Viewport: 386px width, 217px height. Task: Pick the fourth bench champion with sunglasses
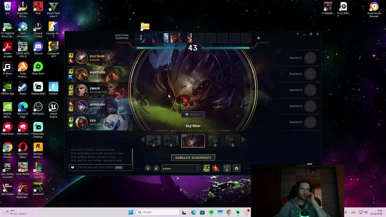175,38
